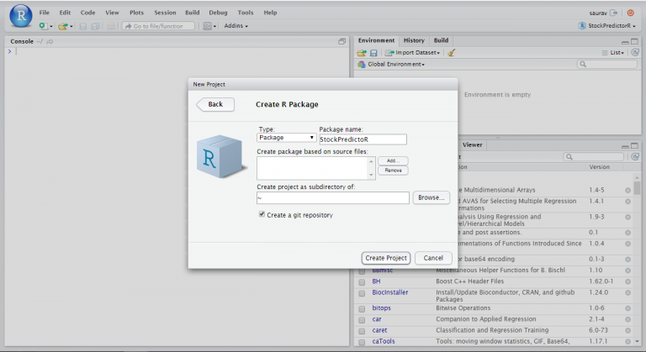646x352 pixels.
Task: Click the red quit session power icon
Action: 631,13
